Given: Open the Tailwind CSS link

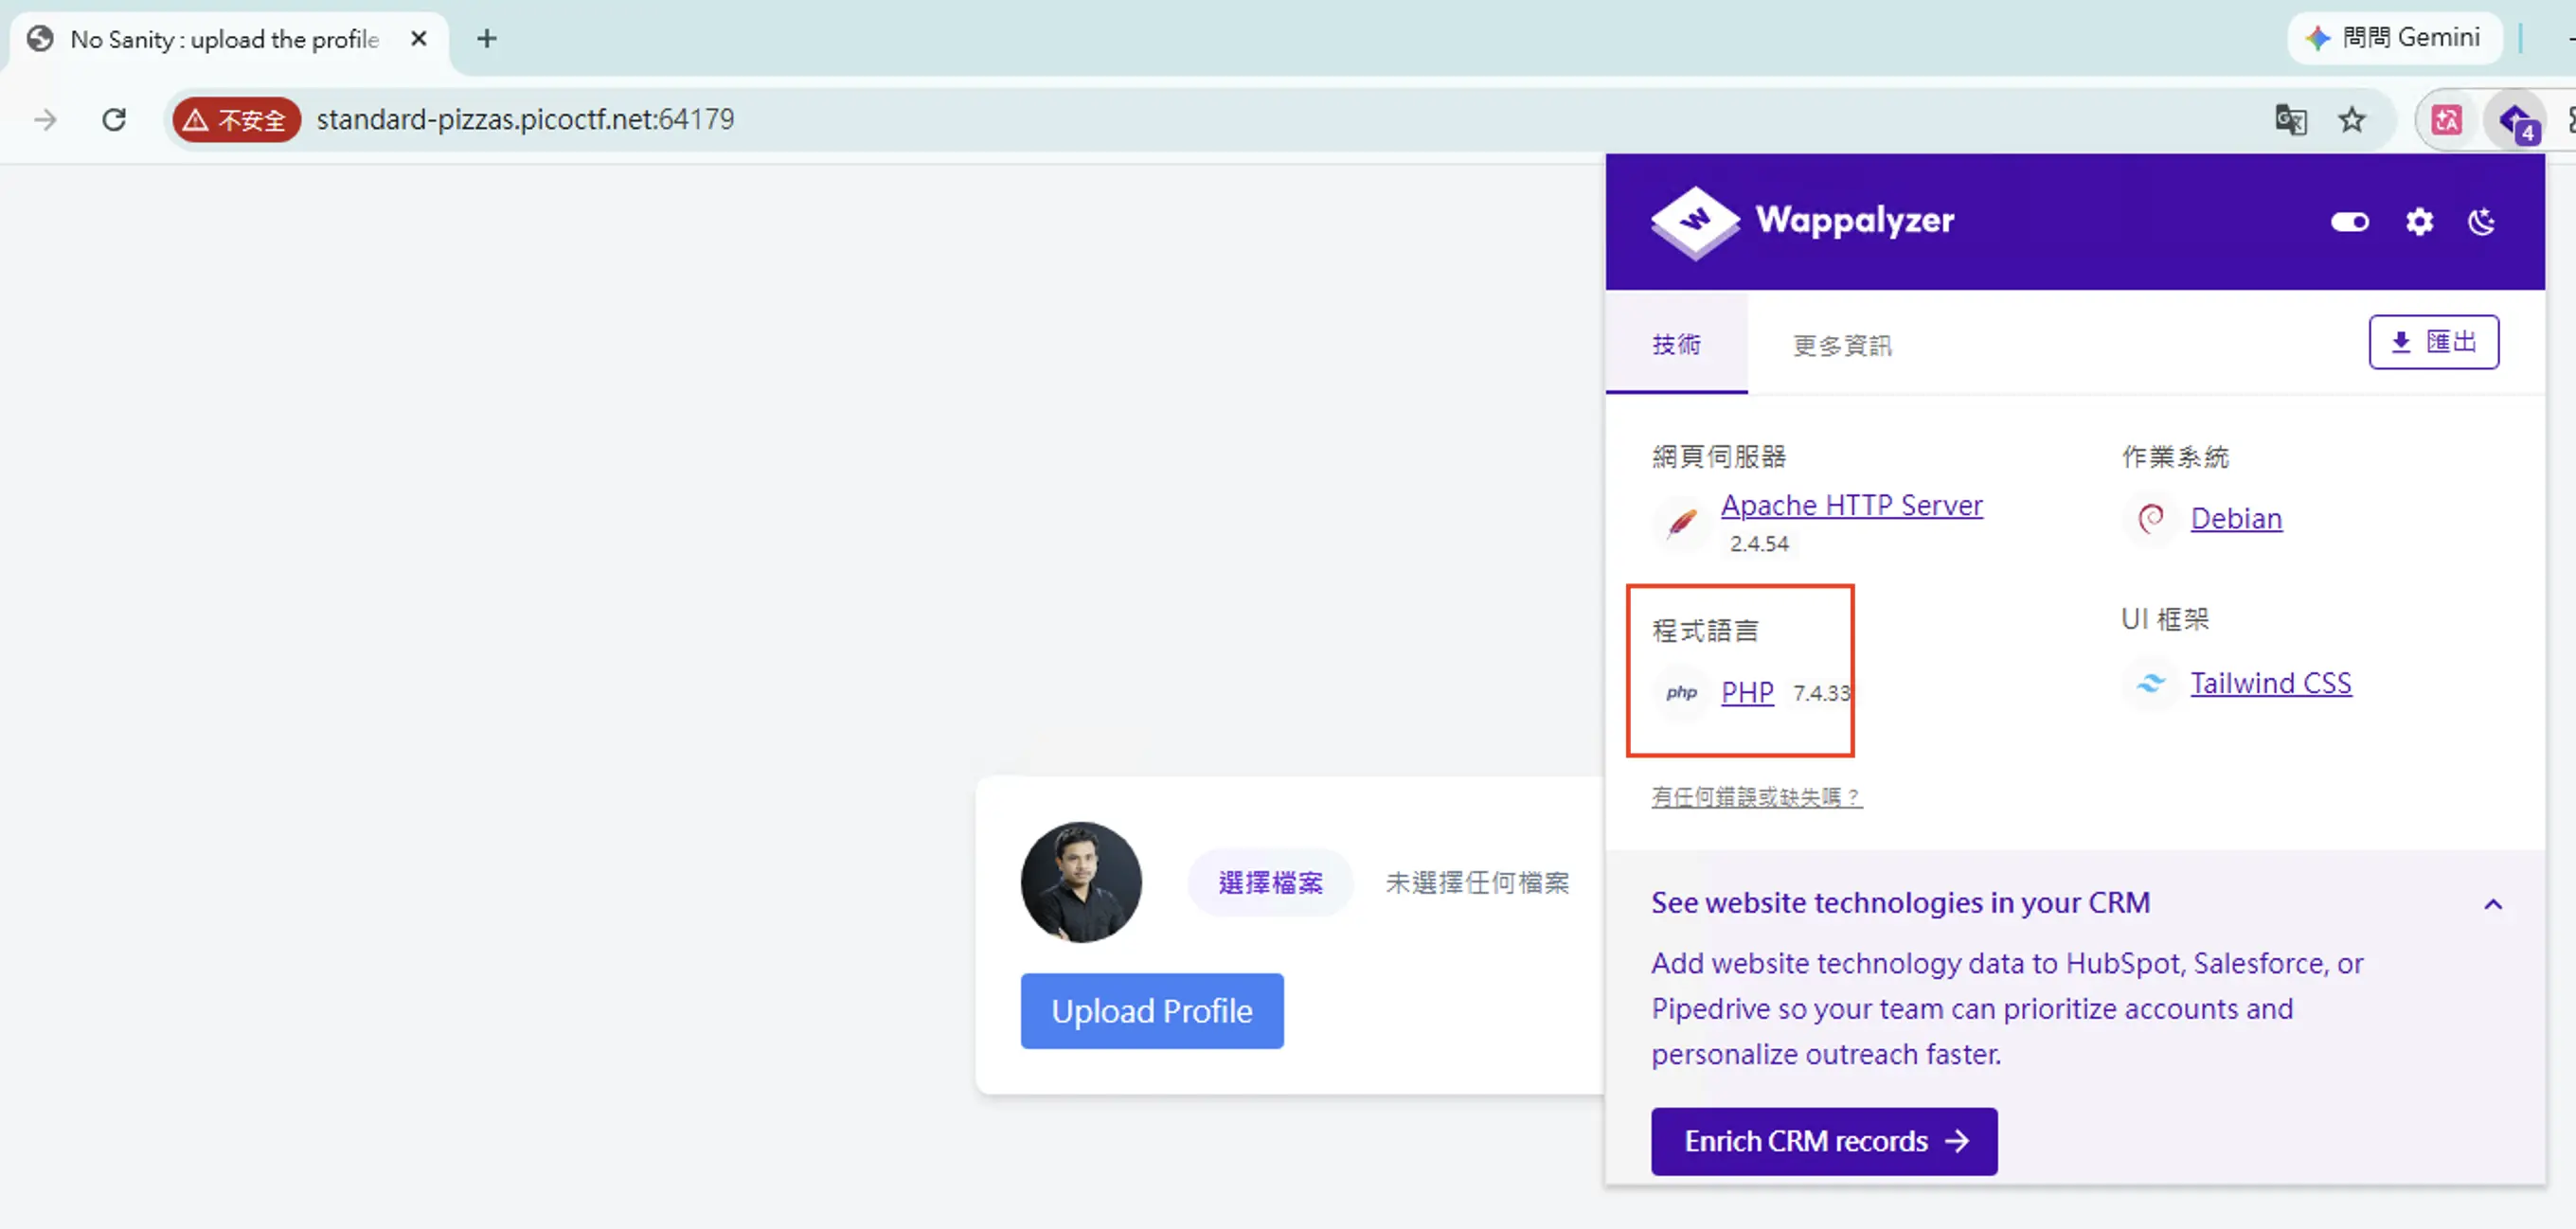Looking at the screenshot, I should click(2270, 683).
